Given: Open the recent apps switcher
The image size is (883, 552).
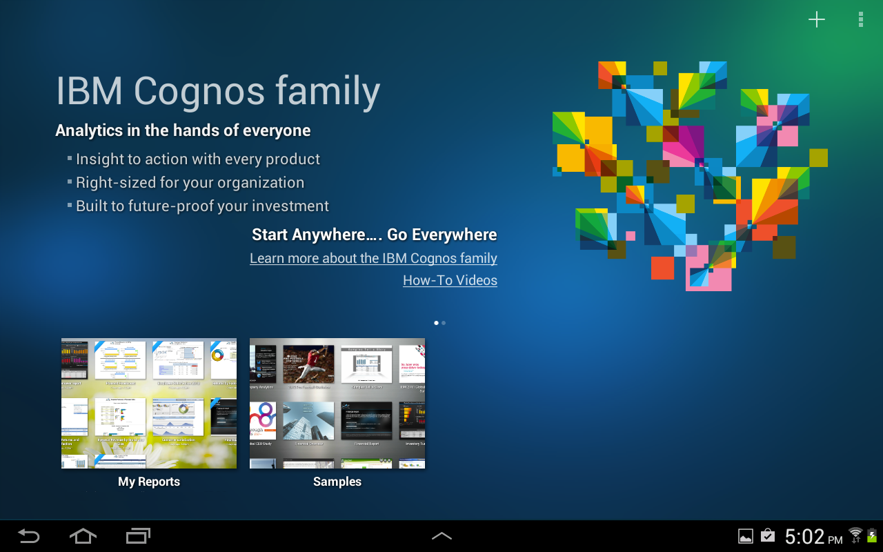Looking at the screenshot, I should pyautogui.click(x=138, y=536).
